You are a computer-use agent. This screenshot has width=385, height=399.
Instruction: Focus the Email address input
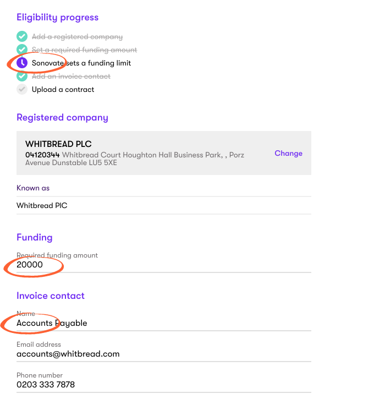(x=163, y=354)
